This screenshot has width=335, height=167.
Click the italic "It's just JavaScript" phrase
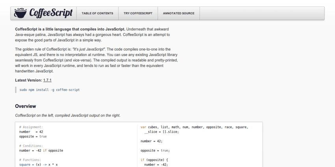(89, 49)
